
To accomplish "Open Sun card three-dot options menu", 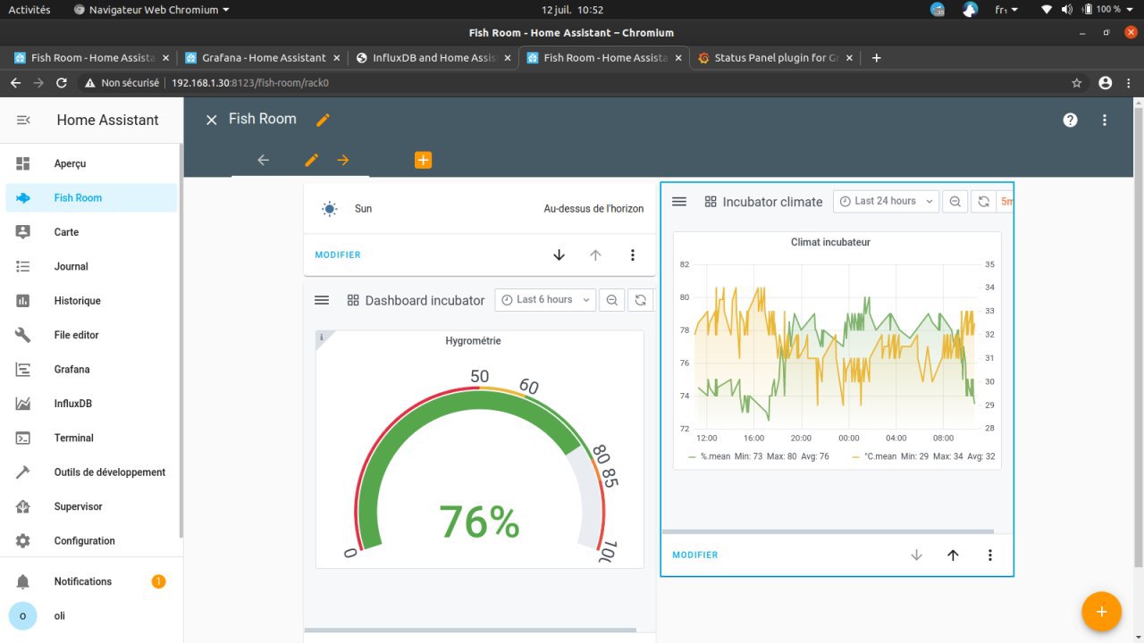I will pos(633,255).
